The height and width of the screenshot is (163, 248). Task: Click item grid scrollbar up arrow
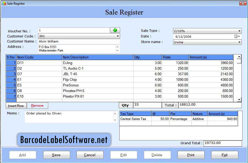click(x=239, y=57)
